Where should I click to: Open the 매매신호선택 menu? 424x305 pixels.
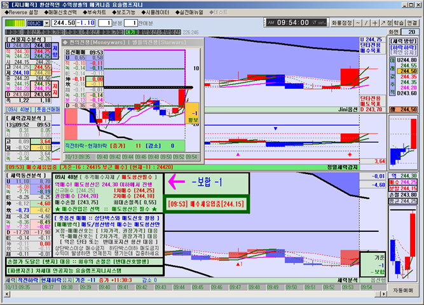(x=60, y=13)
